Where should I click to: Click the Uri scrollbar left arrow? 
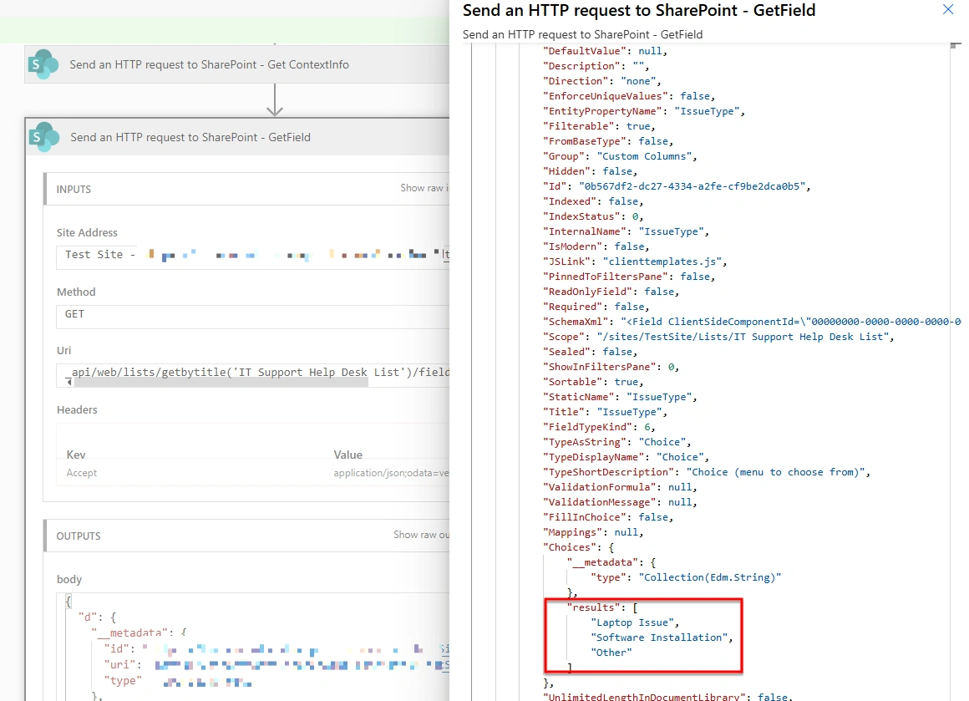pos(69,383)
